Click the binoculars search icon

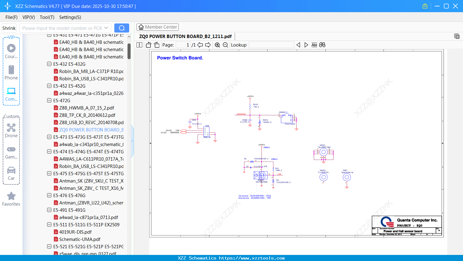(322, 45)
